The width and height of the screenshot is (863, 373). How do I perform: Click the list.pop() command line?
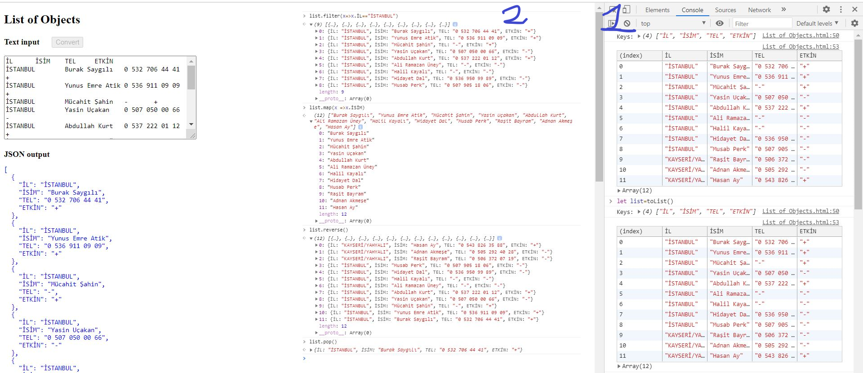coord(323,342)
